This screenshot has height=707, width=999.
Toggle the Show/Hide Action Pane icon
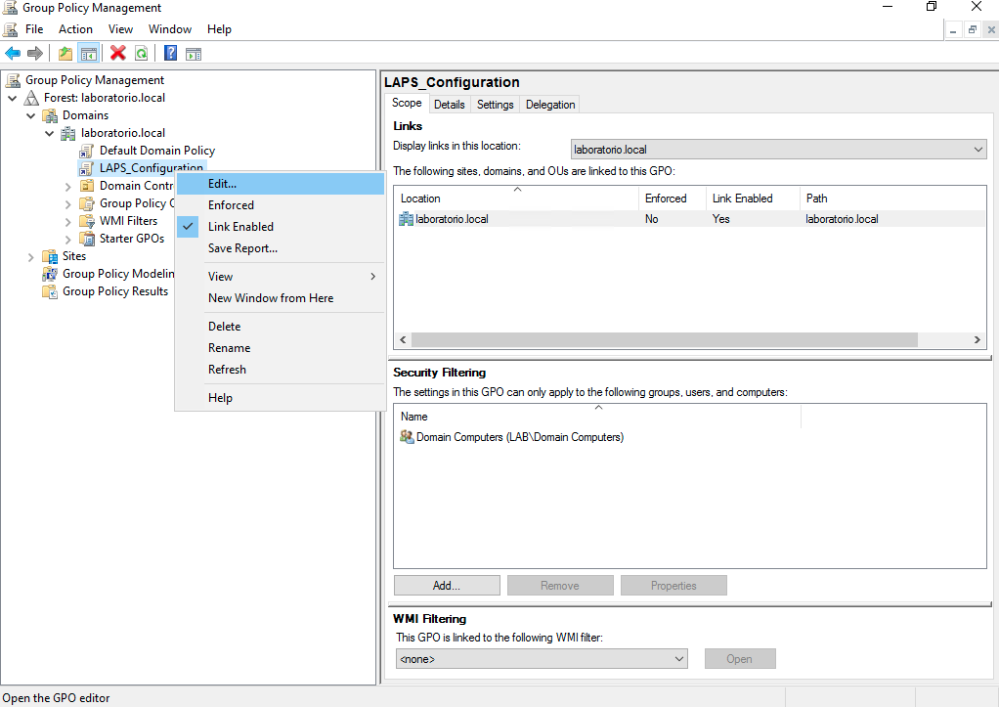[x=194, y=54]
